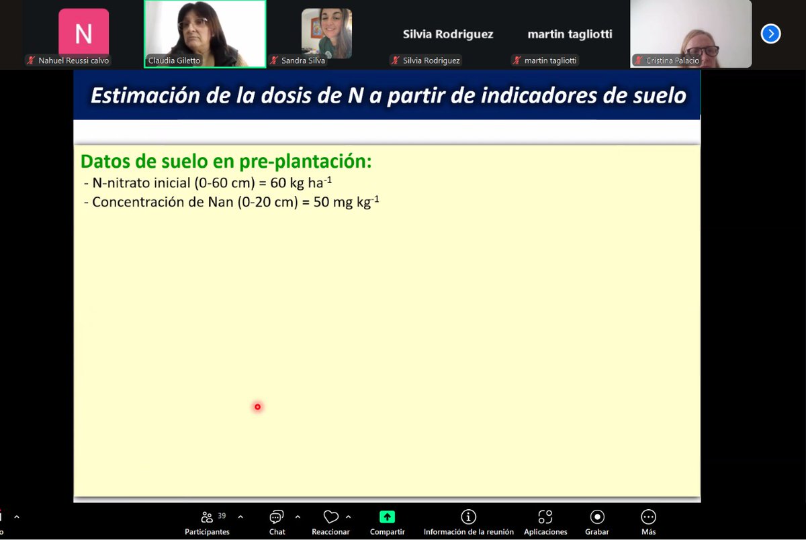This screenshot has height=540, width=806.
Task: Click muted mic icon of martin tagliotti
Action: (517, 60)
